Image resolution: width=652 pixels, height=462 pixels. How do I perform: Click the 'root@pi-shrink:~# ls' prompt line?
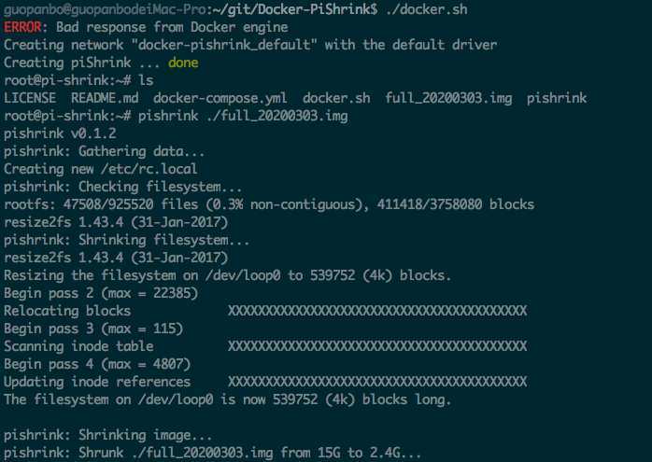pos(78,80)
